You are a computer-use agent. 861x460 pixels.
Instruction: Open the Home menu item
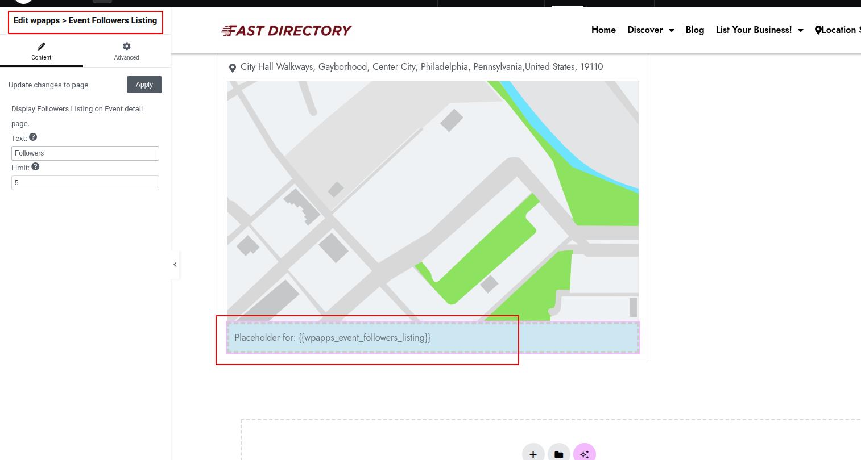[x=603, y=30]
